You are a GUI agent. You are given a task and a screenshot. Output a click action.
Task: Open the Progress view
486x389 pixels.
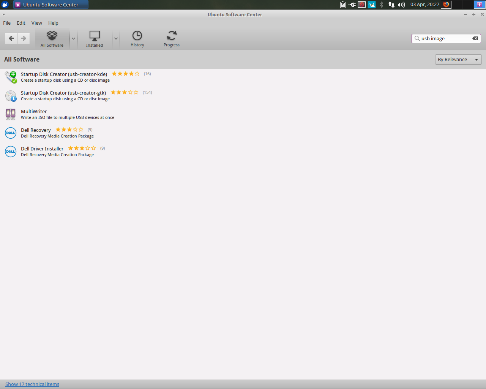(172, 39)
